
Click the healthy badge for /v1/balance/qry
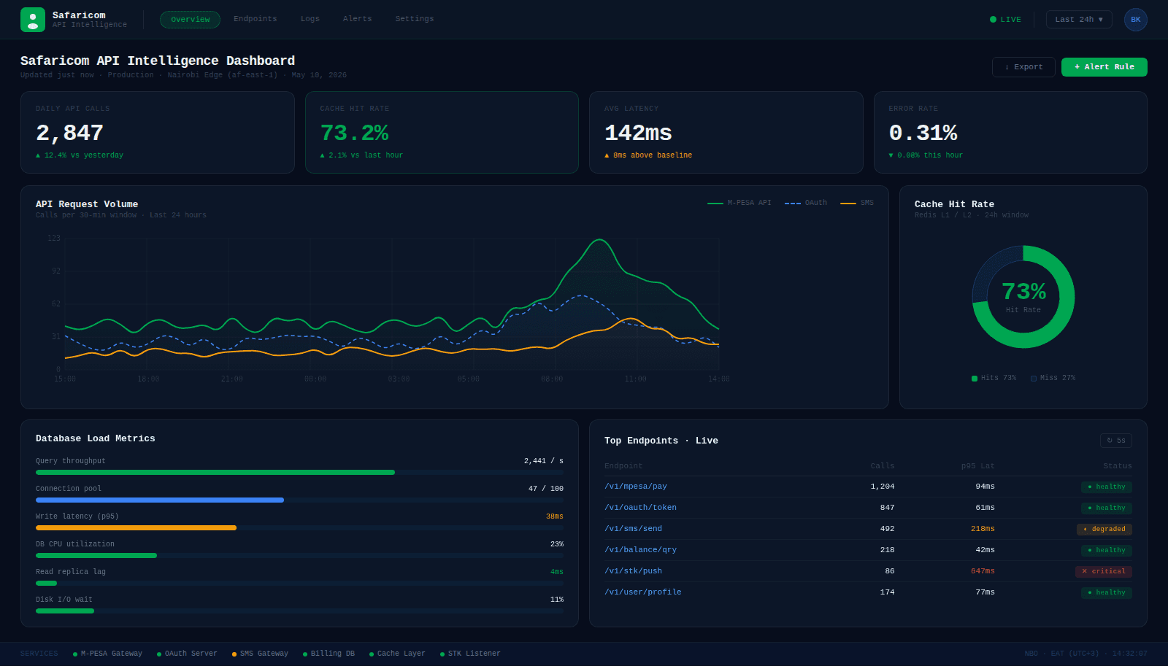[1107, 550]
